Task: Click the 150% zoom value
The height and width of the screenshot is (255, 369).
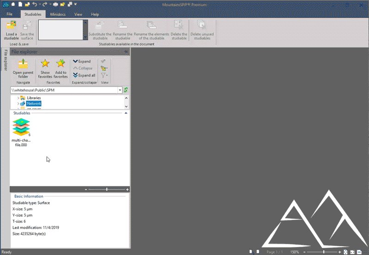Action: (294, 252)
